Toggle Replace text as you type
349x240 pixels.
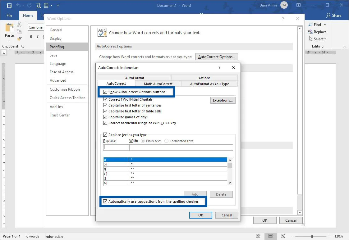[x=105, y=135]
